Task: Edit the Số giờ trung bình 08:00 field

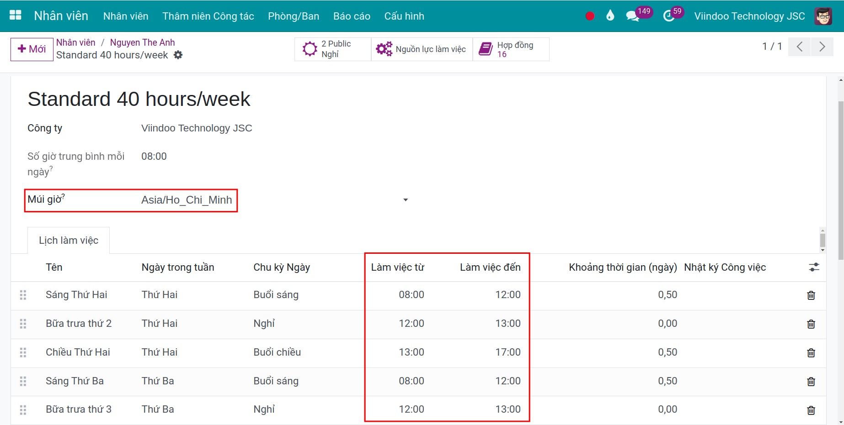Action: coord(154,157)
